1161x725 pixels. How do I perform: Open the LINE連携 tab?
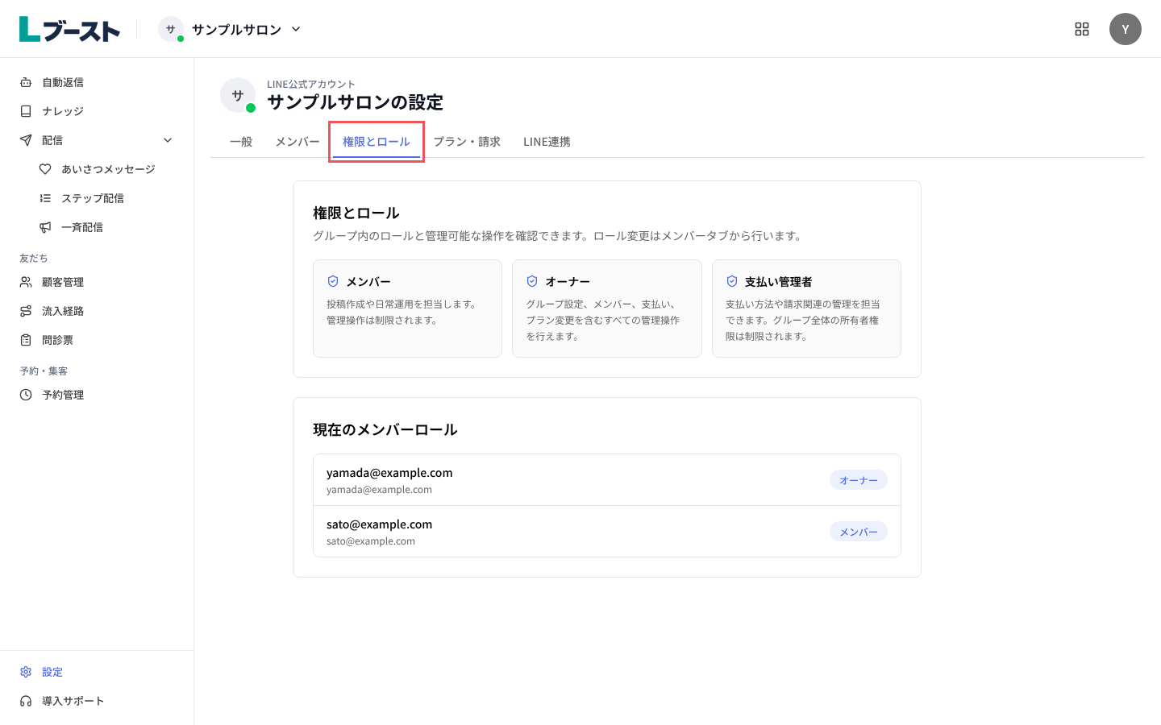pos(547,142)
